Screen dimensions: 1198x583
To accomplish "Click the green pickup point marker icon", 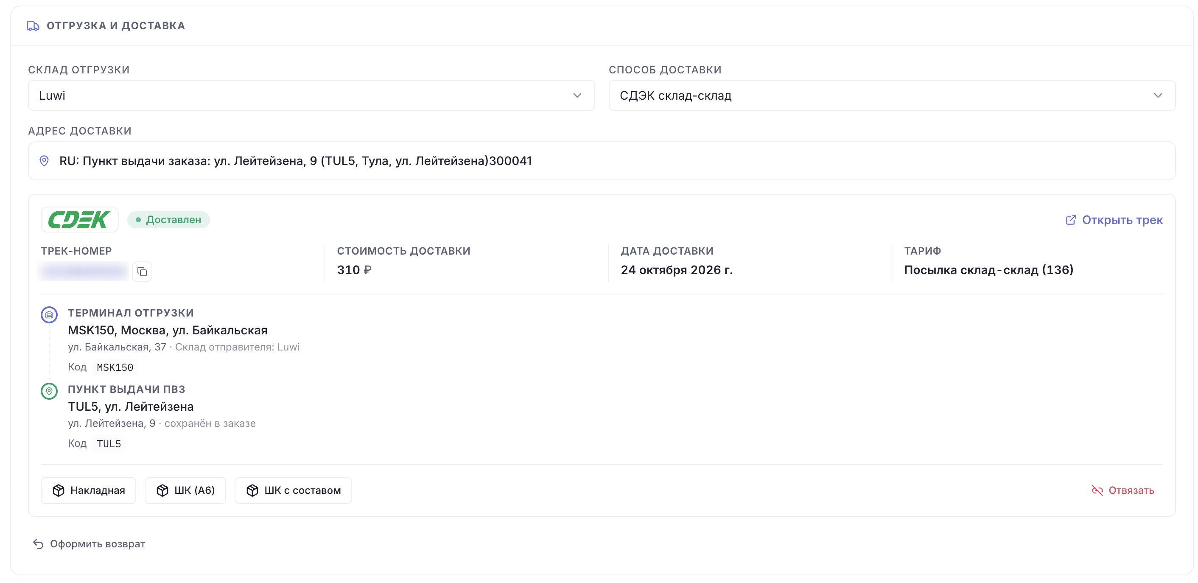I will (49, 391).
